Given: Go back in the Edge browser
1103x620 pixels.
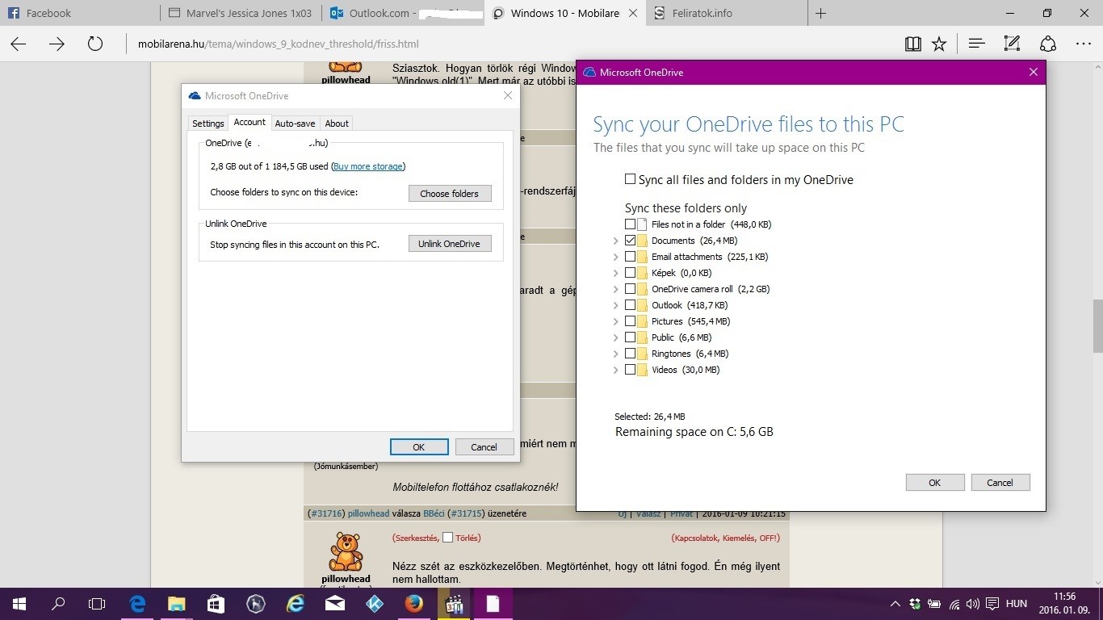Looking at the screenshot, I should [18, 44].
